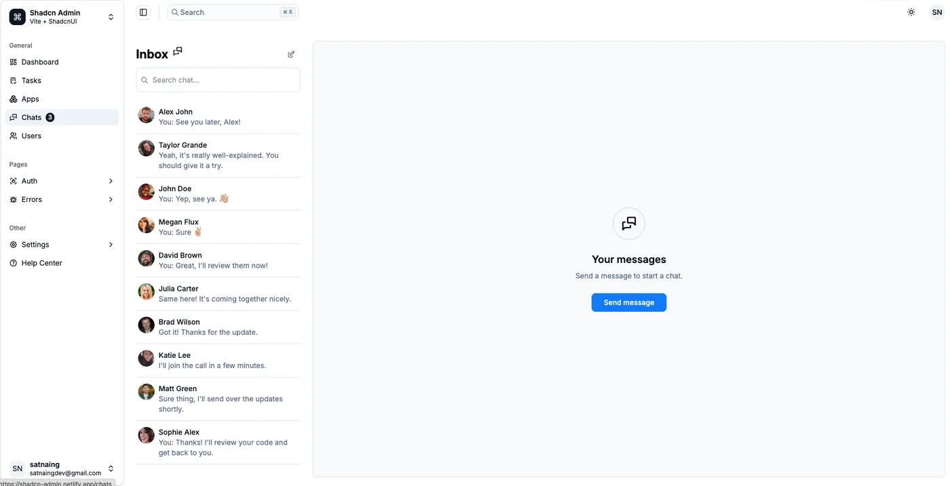Screen dimensions: 950x486
Task: Expand the Settings menu
Action: [62, 245]
